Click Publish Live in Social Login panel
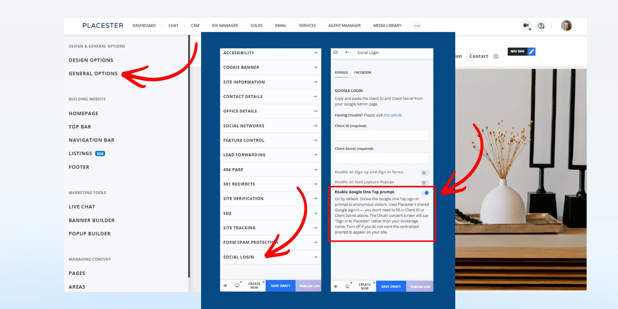This screenshot has height=309, width=618. click(x=420, y=286)
